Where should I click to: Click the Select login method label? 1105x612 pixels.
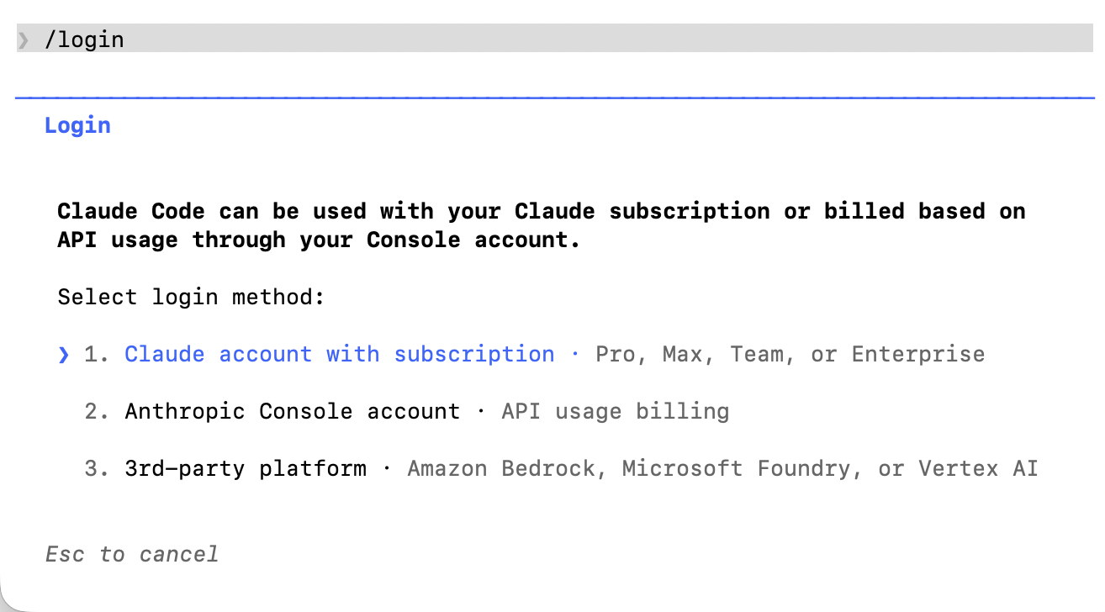191,297
